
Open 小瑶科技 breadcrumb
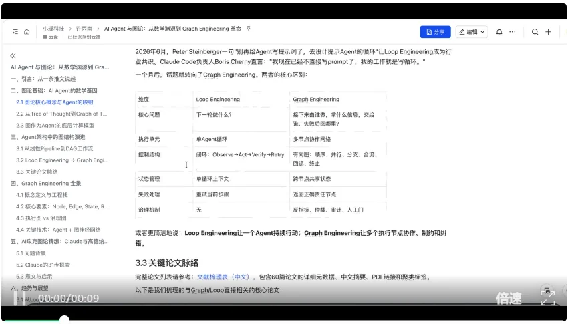[53, 29]
